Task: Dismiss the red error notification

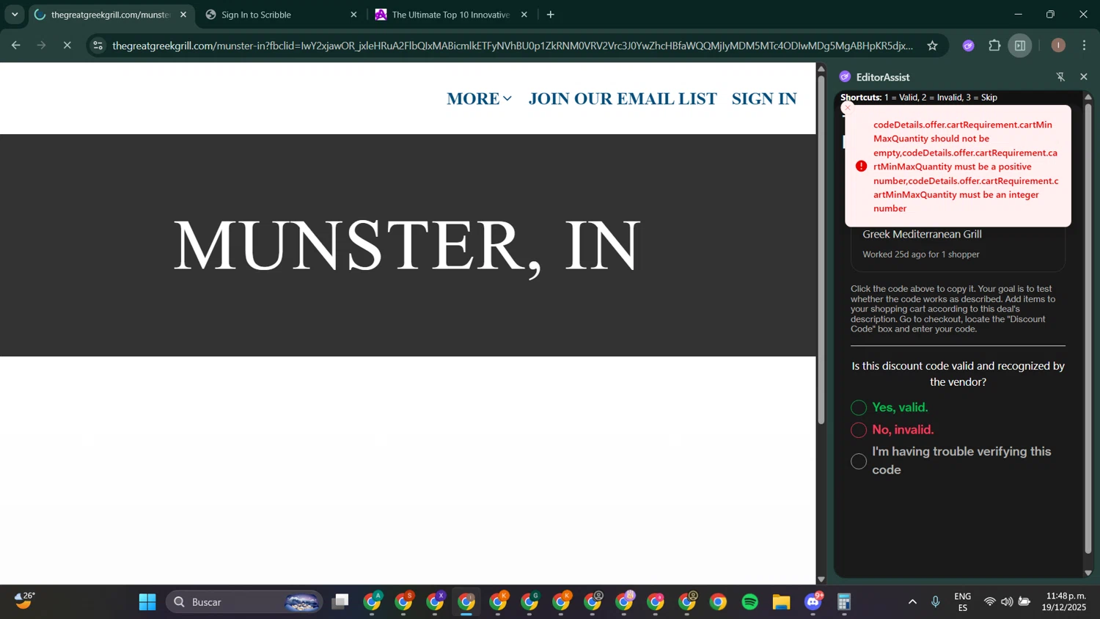Action: (x=848, y=108)
